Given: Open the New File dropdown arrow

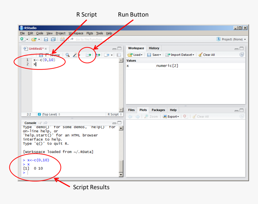Looking at the screenshot, I should [27, 40].
